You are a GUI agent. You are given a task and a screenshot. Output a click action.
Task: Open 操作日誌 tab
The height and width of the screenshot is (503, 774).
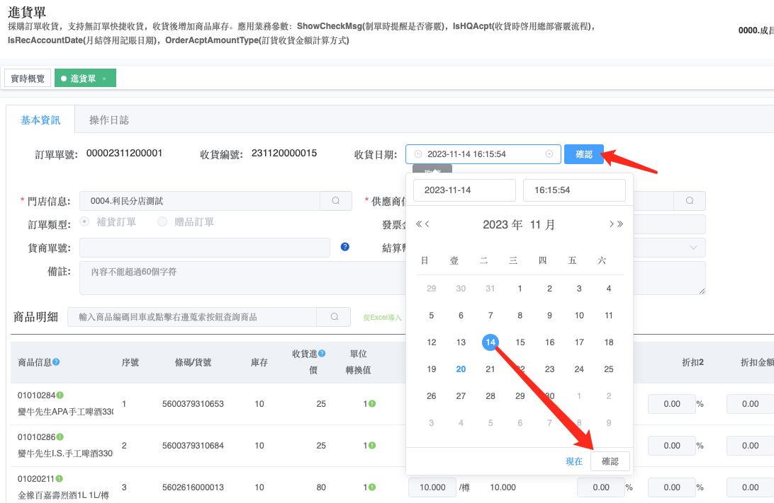109,120
